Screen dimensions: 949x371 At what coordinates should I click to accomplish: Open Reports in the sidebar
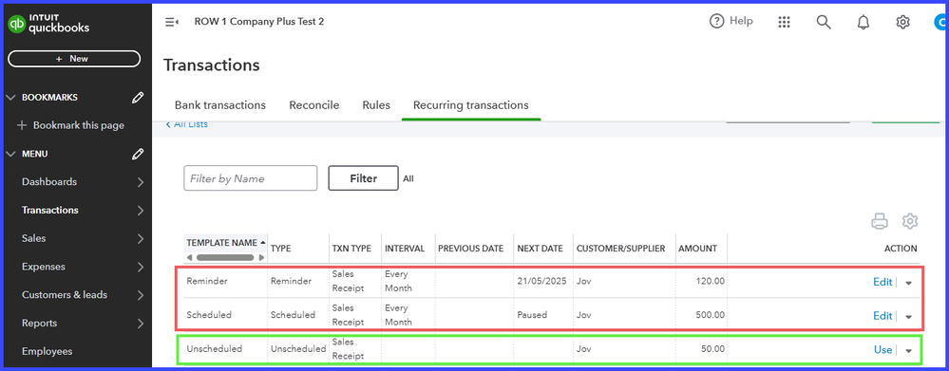point(39,324)
